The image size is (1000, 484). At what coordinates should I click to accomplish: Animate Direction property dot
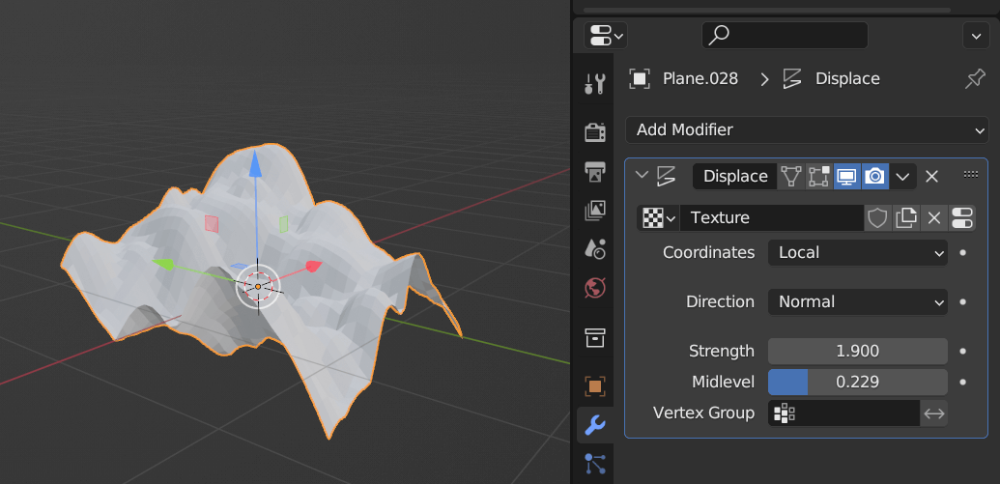(x=963, y=301)
